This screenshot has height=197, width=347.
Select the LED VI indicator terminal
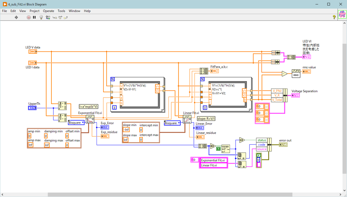point(307,57)
